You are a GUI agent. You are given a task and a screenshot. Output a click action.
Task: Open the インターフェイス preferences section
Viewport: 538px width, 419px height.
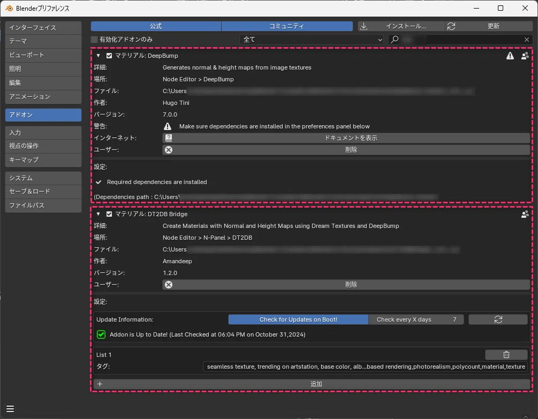[x=43, y=28]
